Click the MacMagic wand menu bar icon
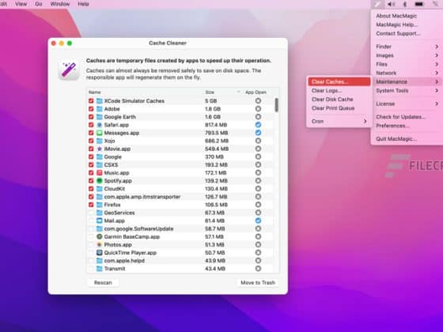Screen dimensions: 443x332 377,4
